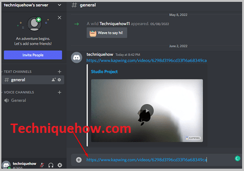Close the add friends invite card

click(x=60, y=18)
